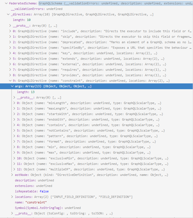
Task: Click the highlighted GraphQLSchema value text
Action: 115,3
